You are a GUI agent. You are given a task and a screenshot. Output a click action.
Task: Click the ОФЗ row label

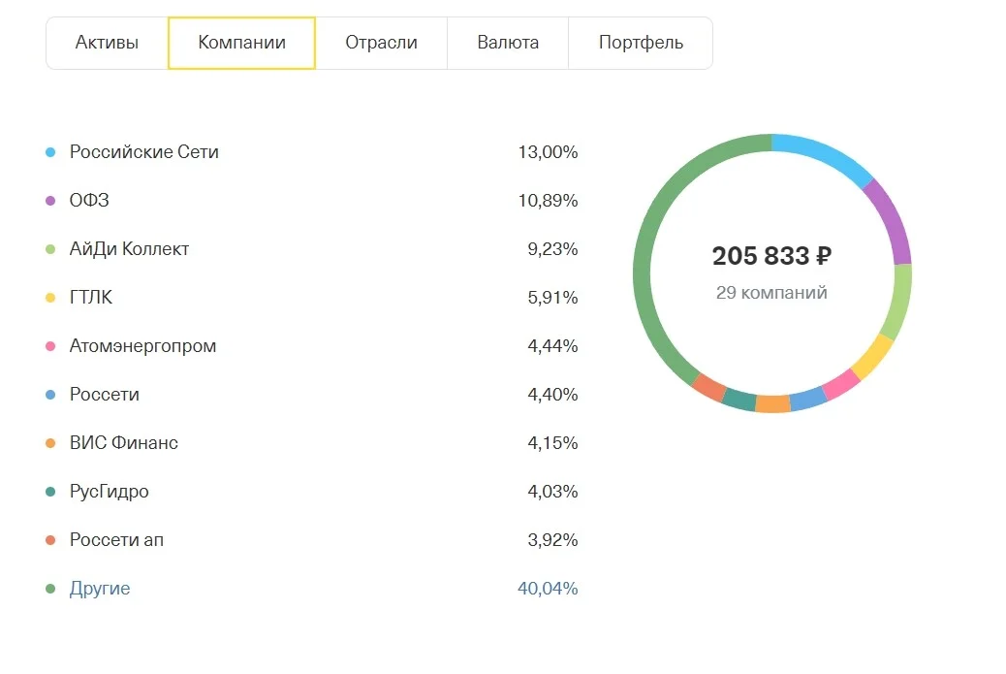point(89,201)
